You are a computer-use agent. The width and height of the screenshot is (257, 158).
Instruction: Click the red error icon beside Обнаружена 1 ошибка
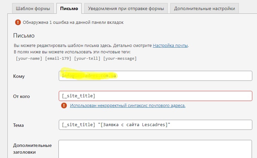[x=17, y=22]
